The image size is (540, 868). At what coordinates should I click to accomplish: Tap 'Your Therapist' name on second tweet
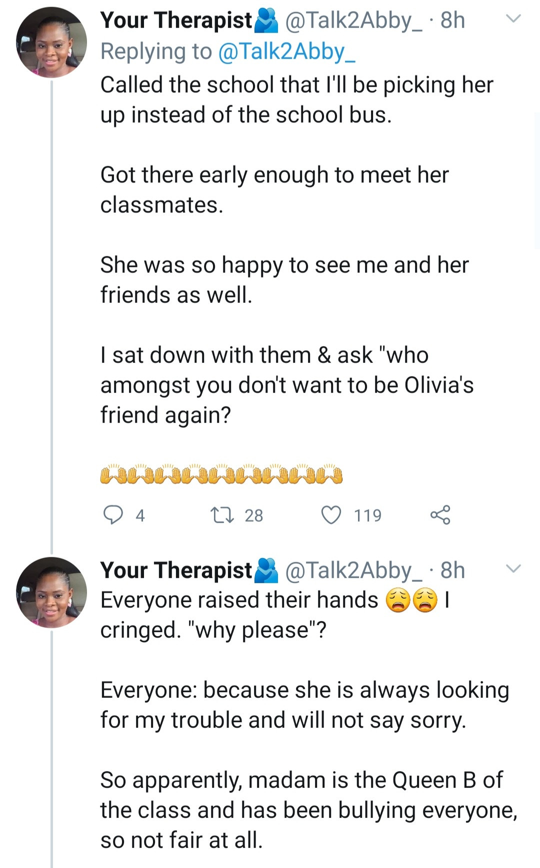(176, 570)
